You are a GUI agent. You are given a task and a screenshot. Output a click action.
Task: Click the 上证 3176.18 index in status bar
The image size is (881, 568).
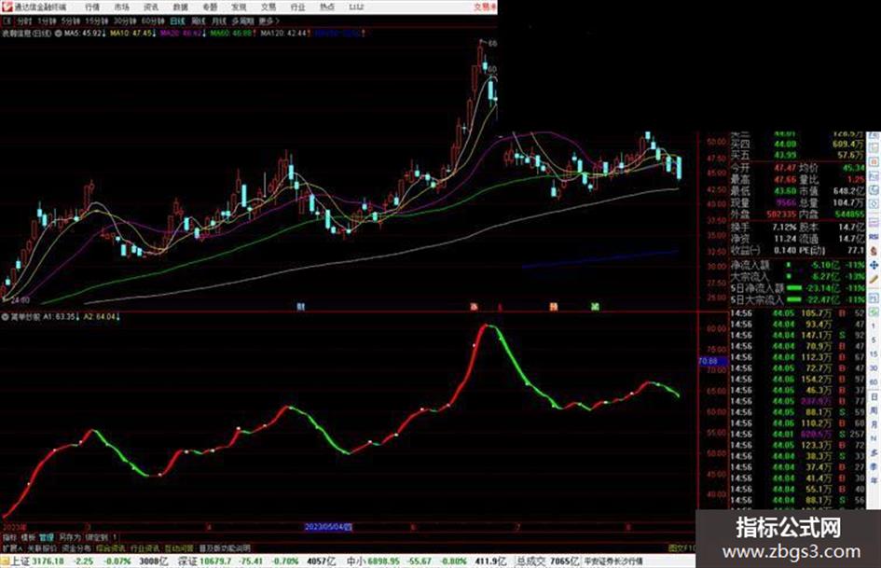coord(38,561)
